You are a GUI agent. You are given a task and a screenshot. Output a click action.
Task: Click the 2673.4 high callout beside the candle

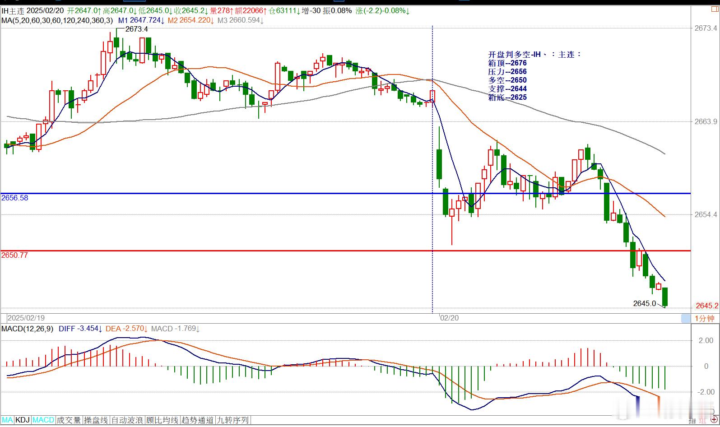click(136, 29)
